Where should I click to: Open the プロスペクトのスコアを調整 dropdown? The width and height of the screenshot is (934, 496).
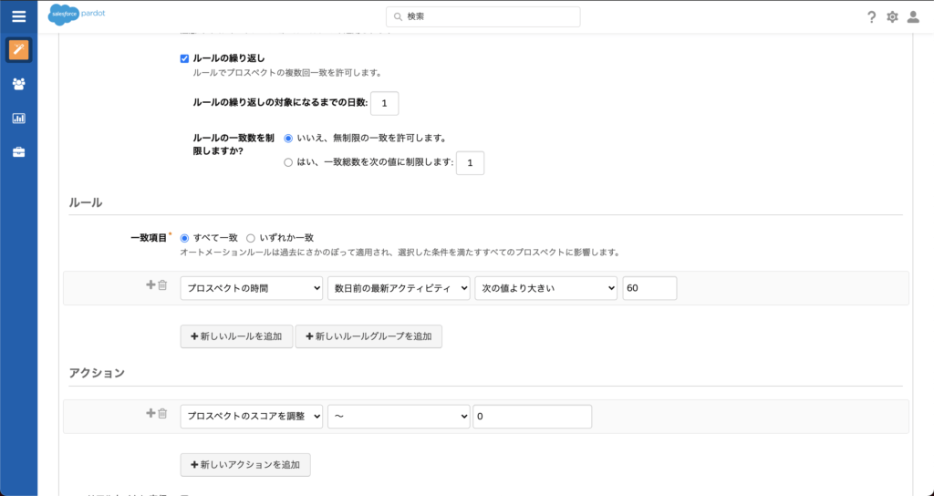pos(252,417)
